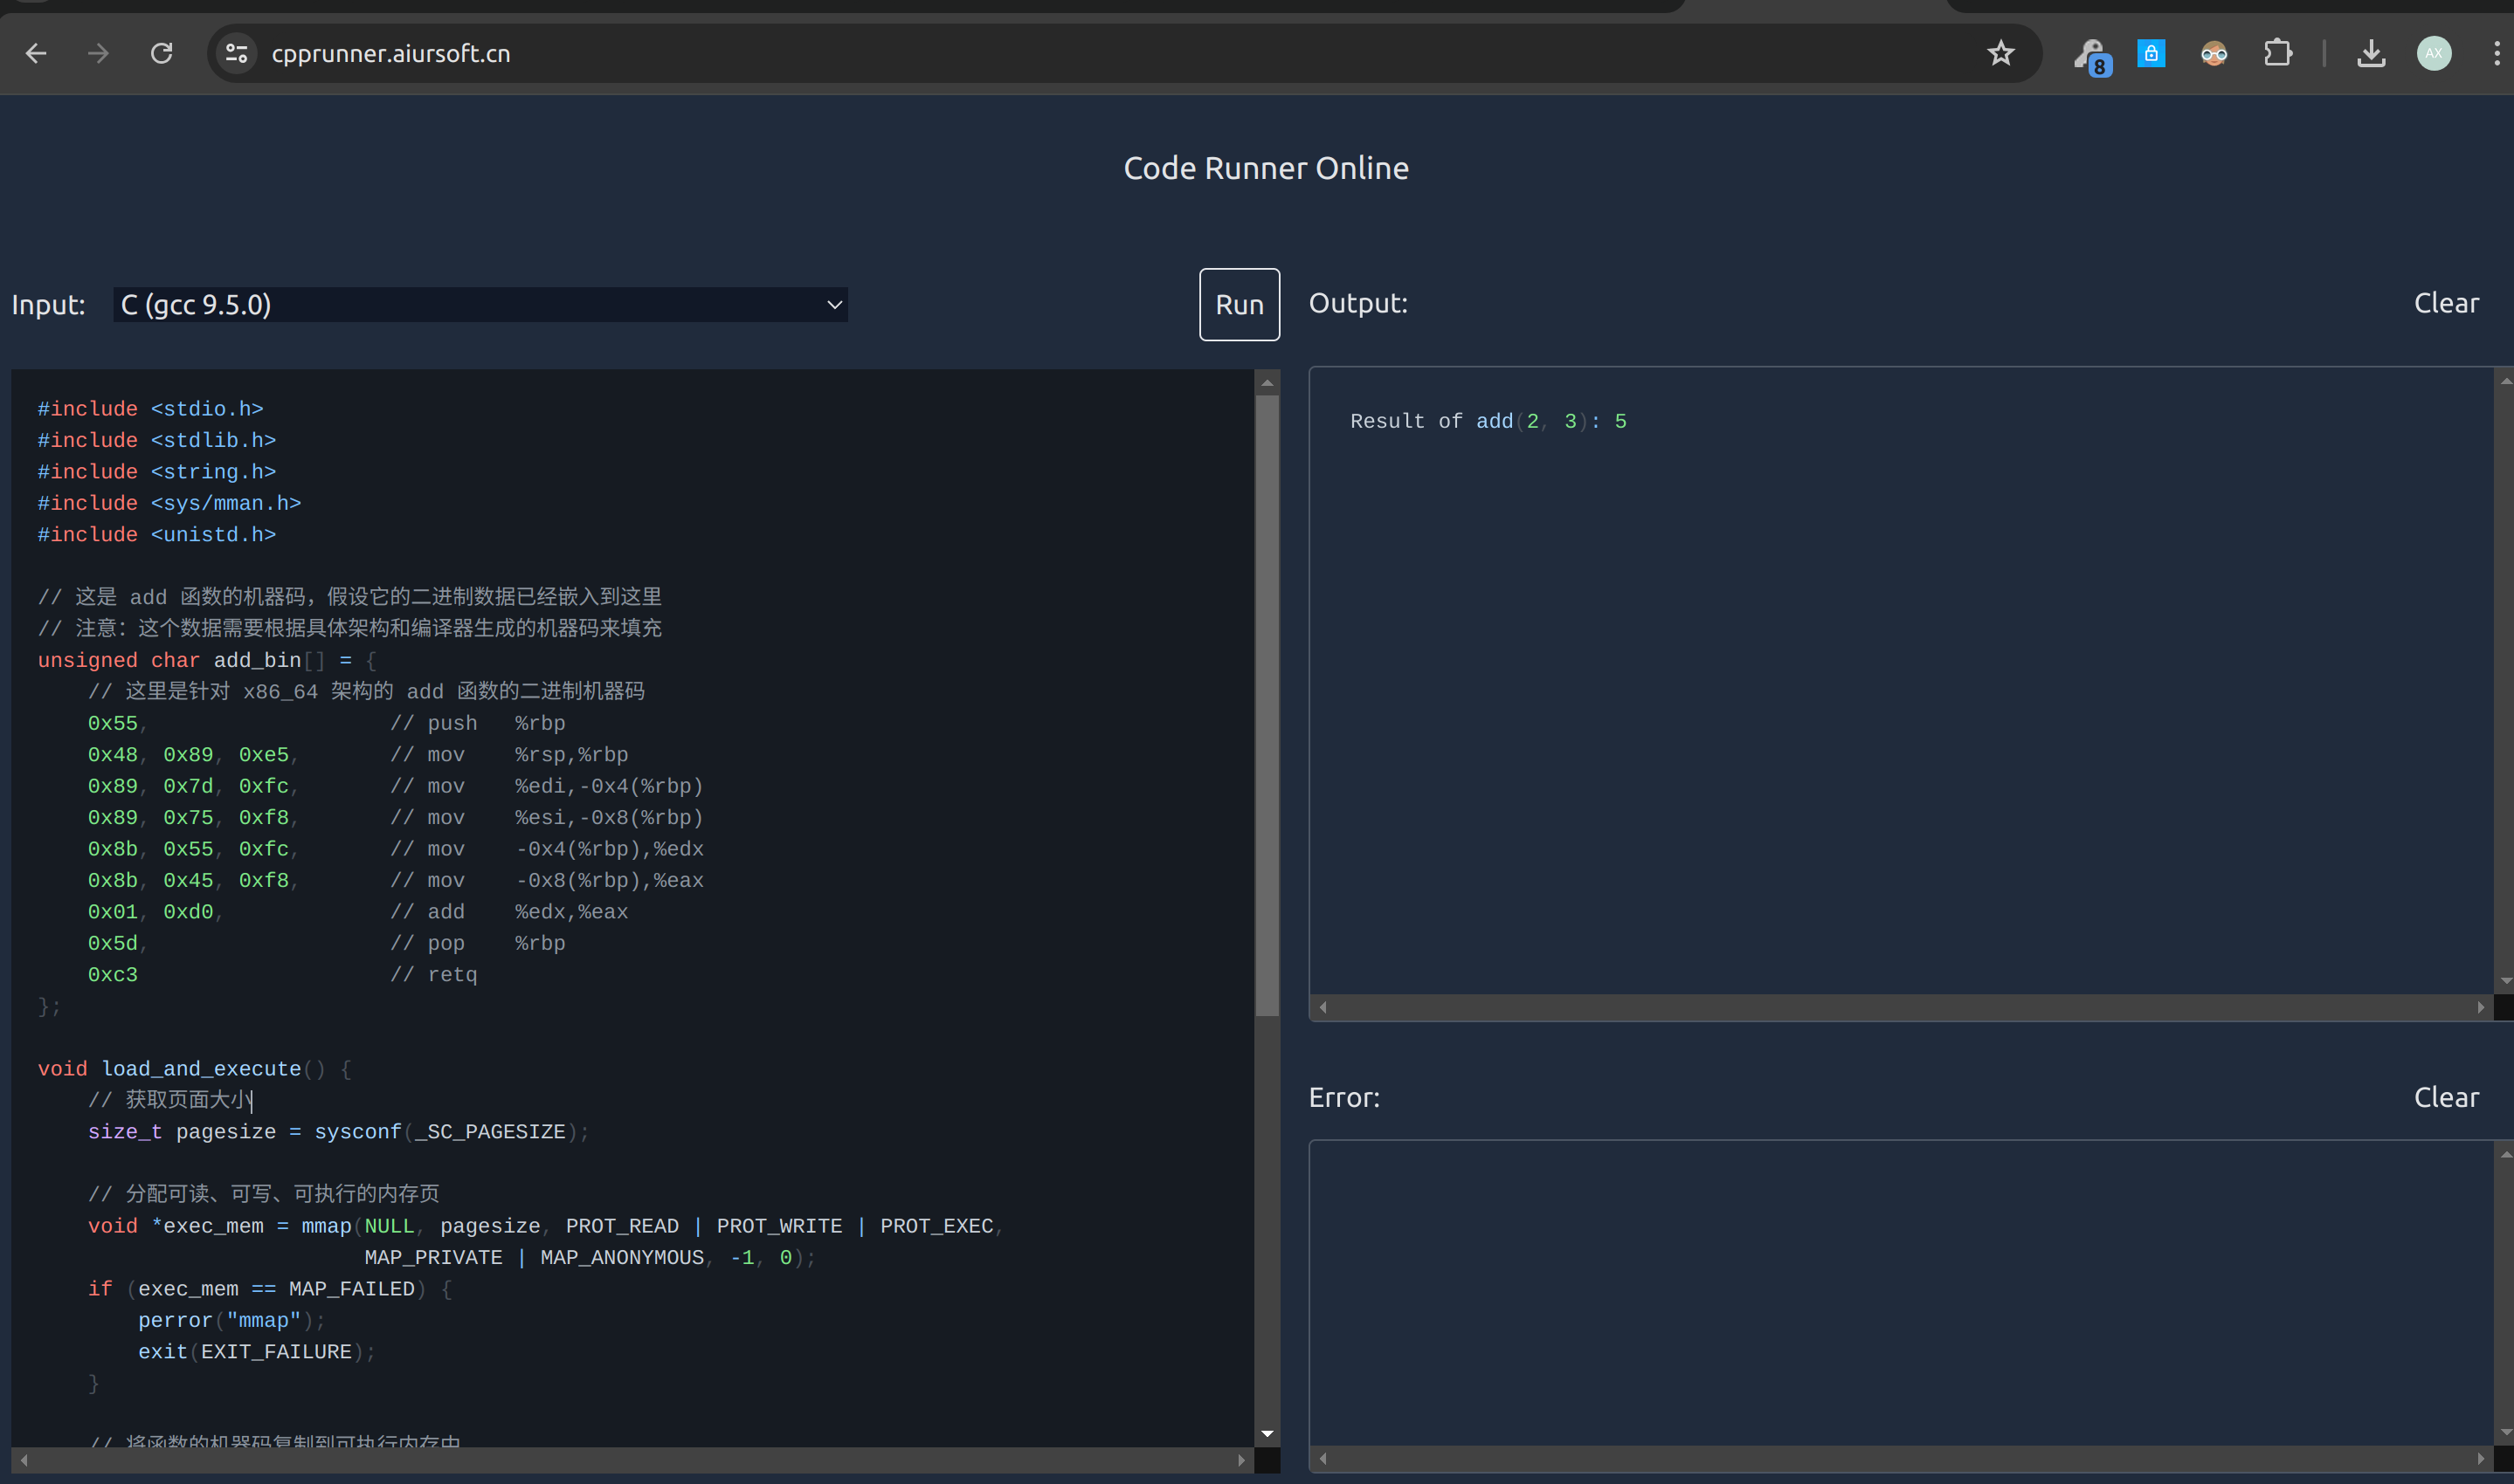Viewport: 2514px width, 1484px height.
Task: Click 'void load_and_execute()' function line
Action: (x=194, y=1069)
